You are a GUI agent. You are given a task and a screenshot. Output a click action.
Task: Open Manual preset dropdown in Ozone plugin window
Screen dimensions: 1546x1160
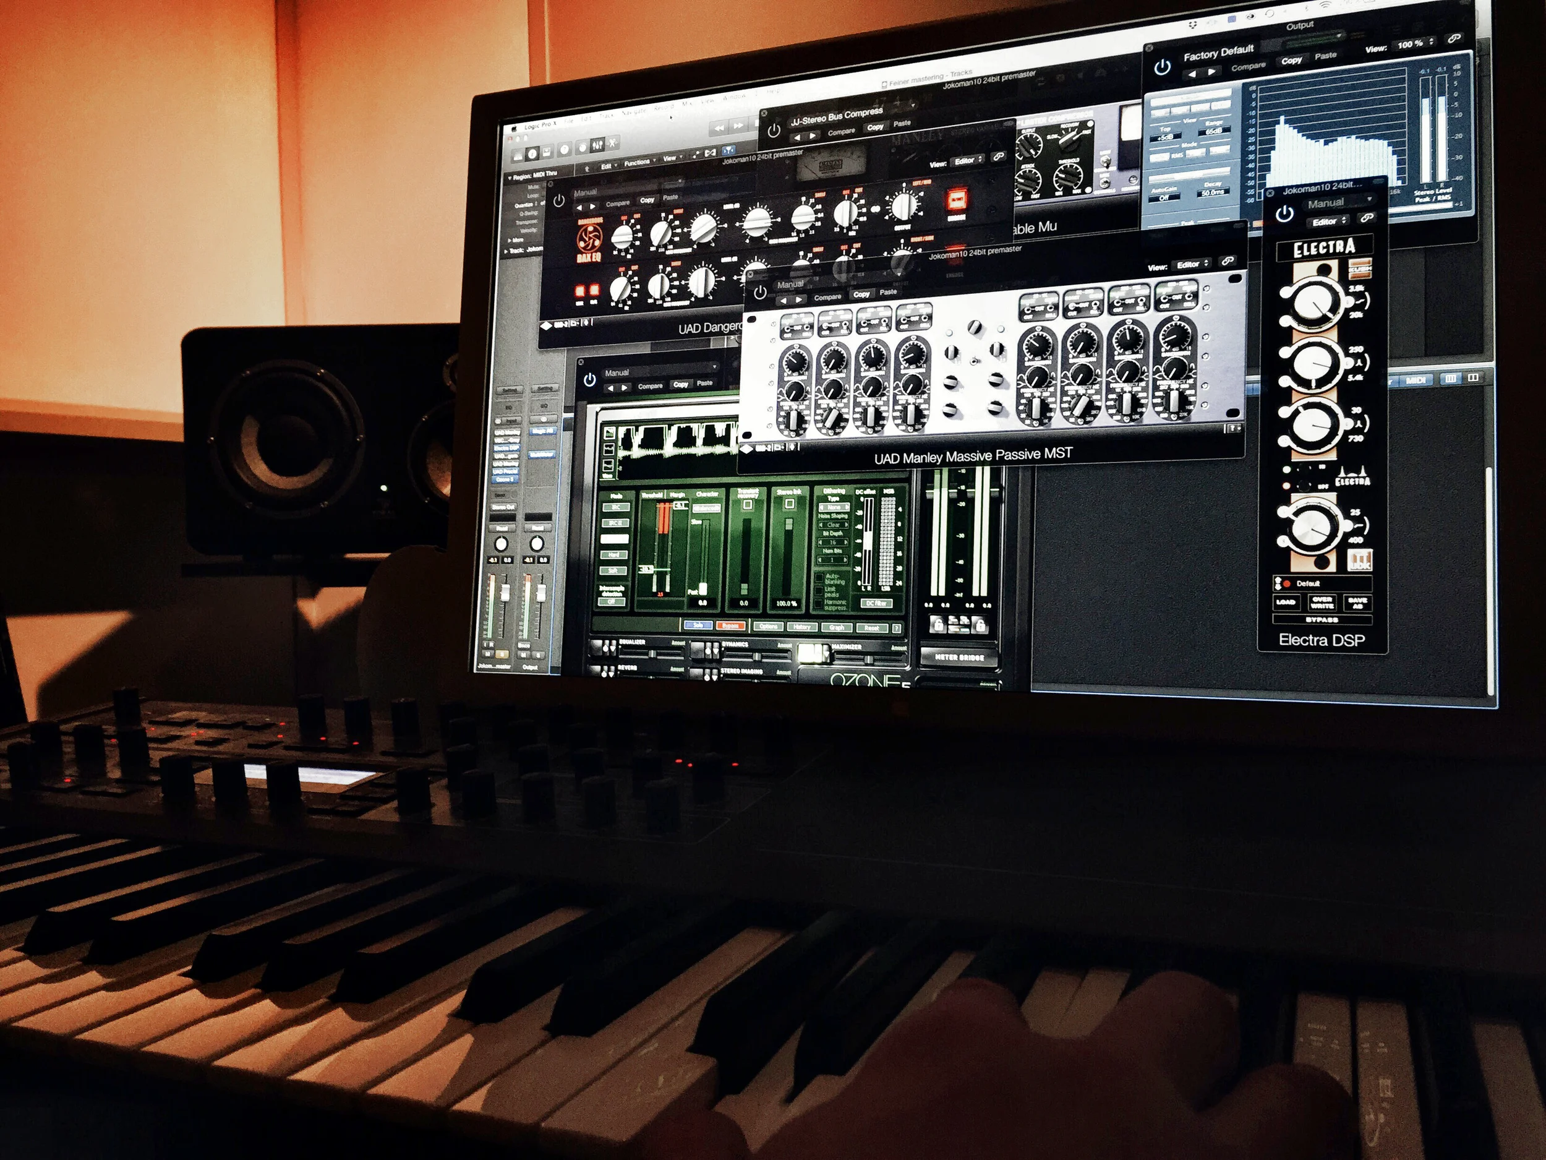pos(660,371)
